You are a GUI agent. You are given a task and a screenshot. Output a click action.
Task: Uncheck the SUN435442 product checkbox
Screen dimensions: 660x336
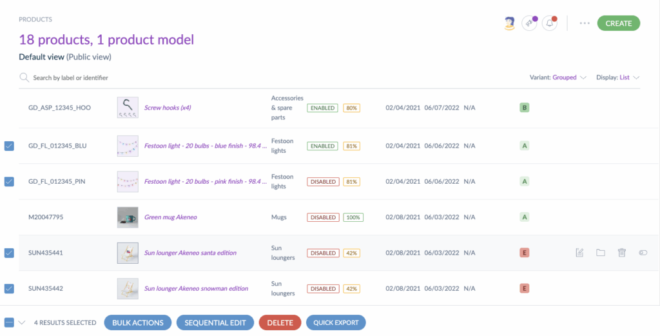(9, 288)
